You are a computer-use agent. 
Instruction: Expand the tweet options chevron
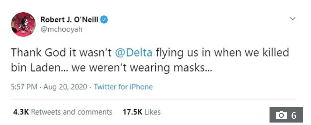[293, 19]
